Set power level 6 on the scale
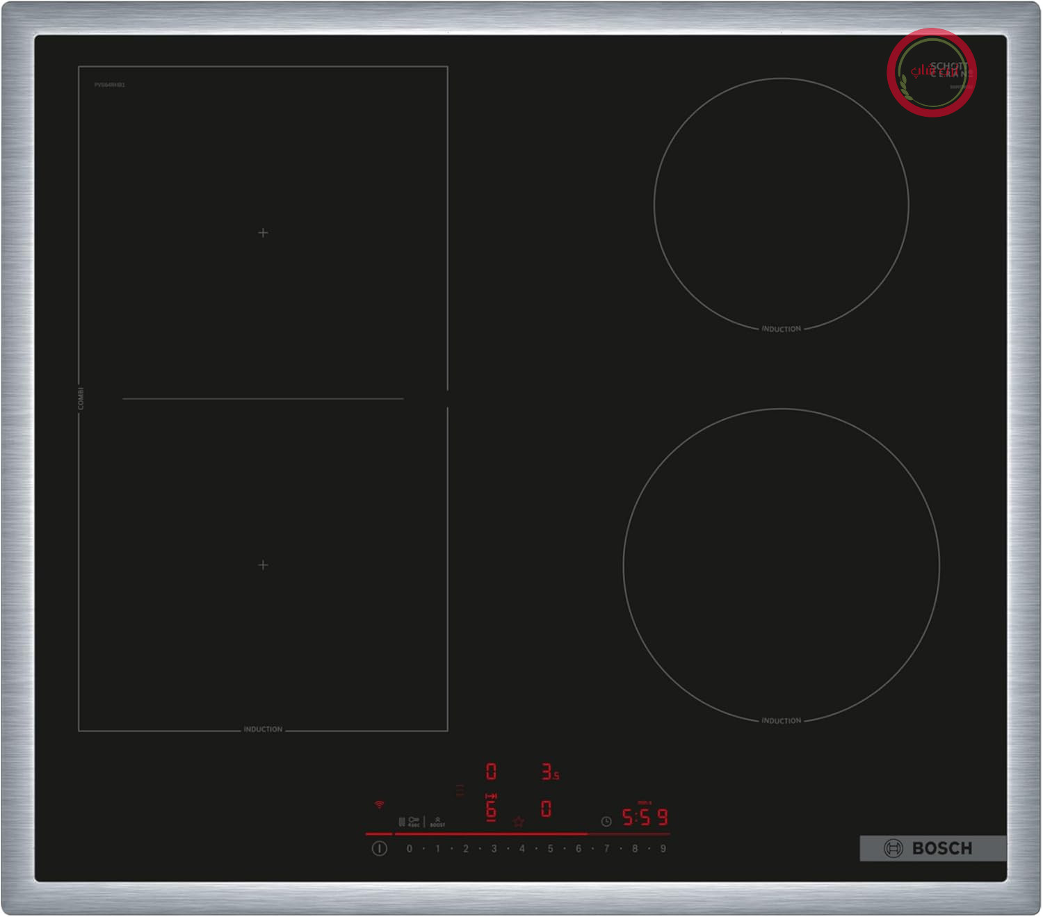 tap(579, 849)
